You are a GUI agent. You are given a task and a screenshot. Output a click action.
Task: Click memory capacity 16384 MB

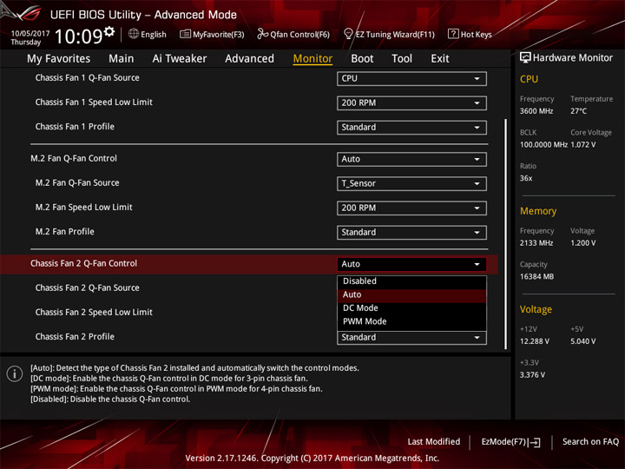(x=536, y=276)
